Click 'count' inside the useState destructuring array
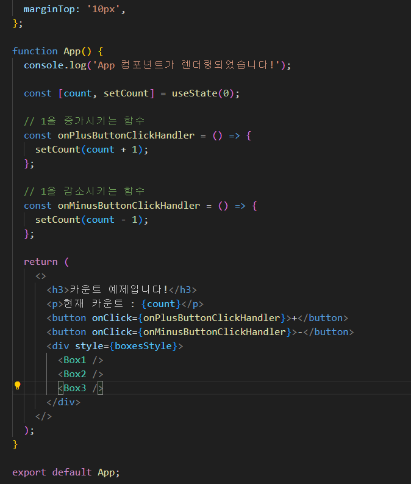The height and width of the screenshot is (484, 411). click(77, 93)
